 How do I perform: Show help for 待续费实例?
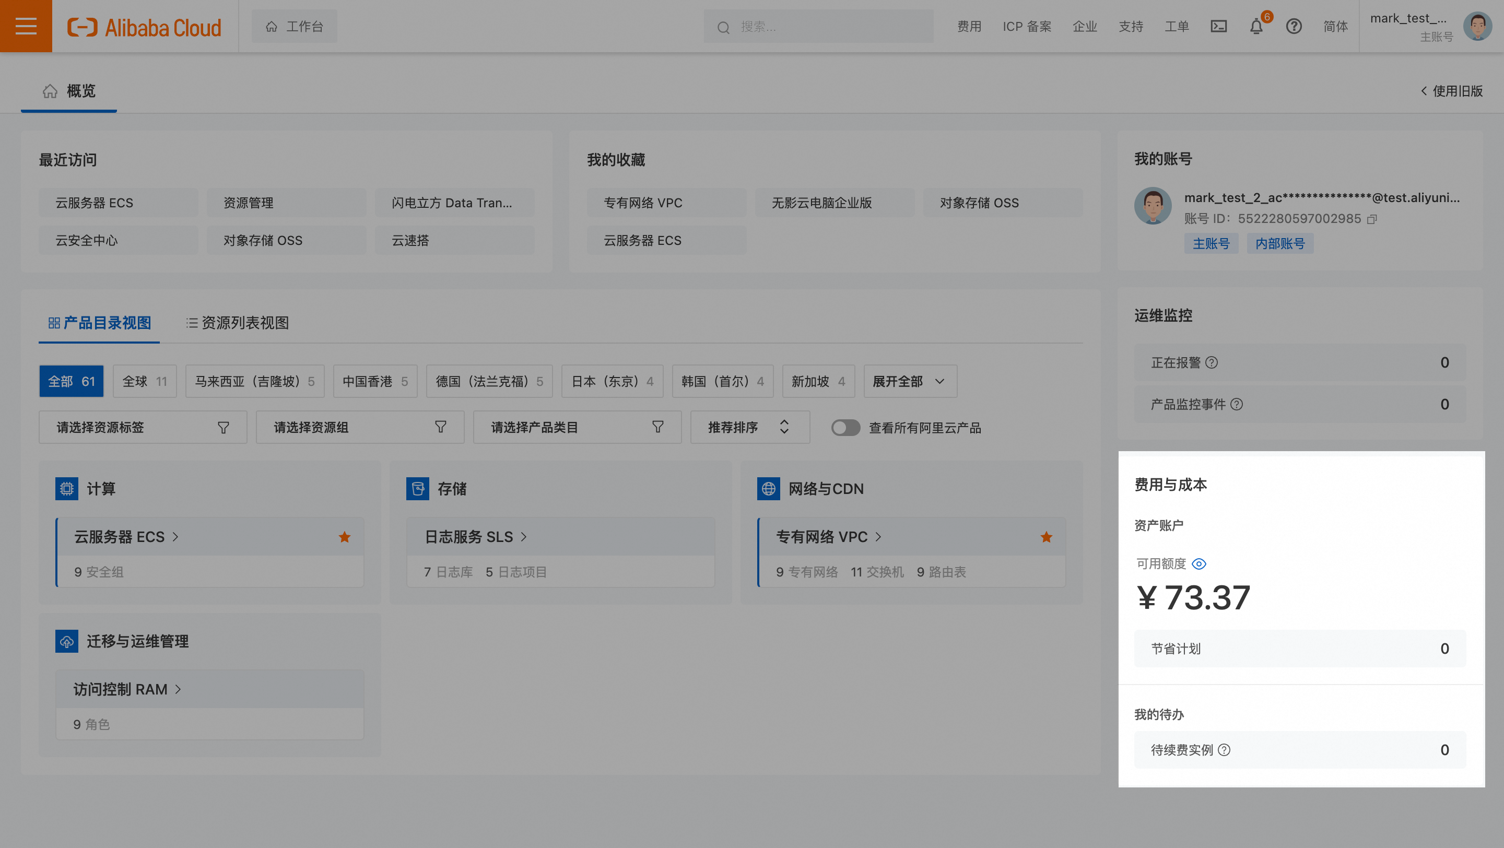(1224, 750)
